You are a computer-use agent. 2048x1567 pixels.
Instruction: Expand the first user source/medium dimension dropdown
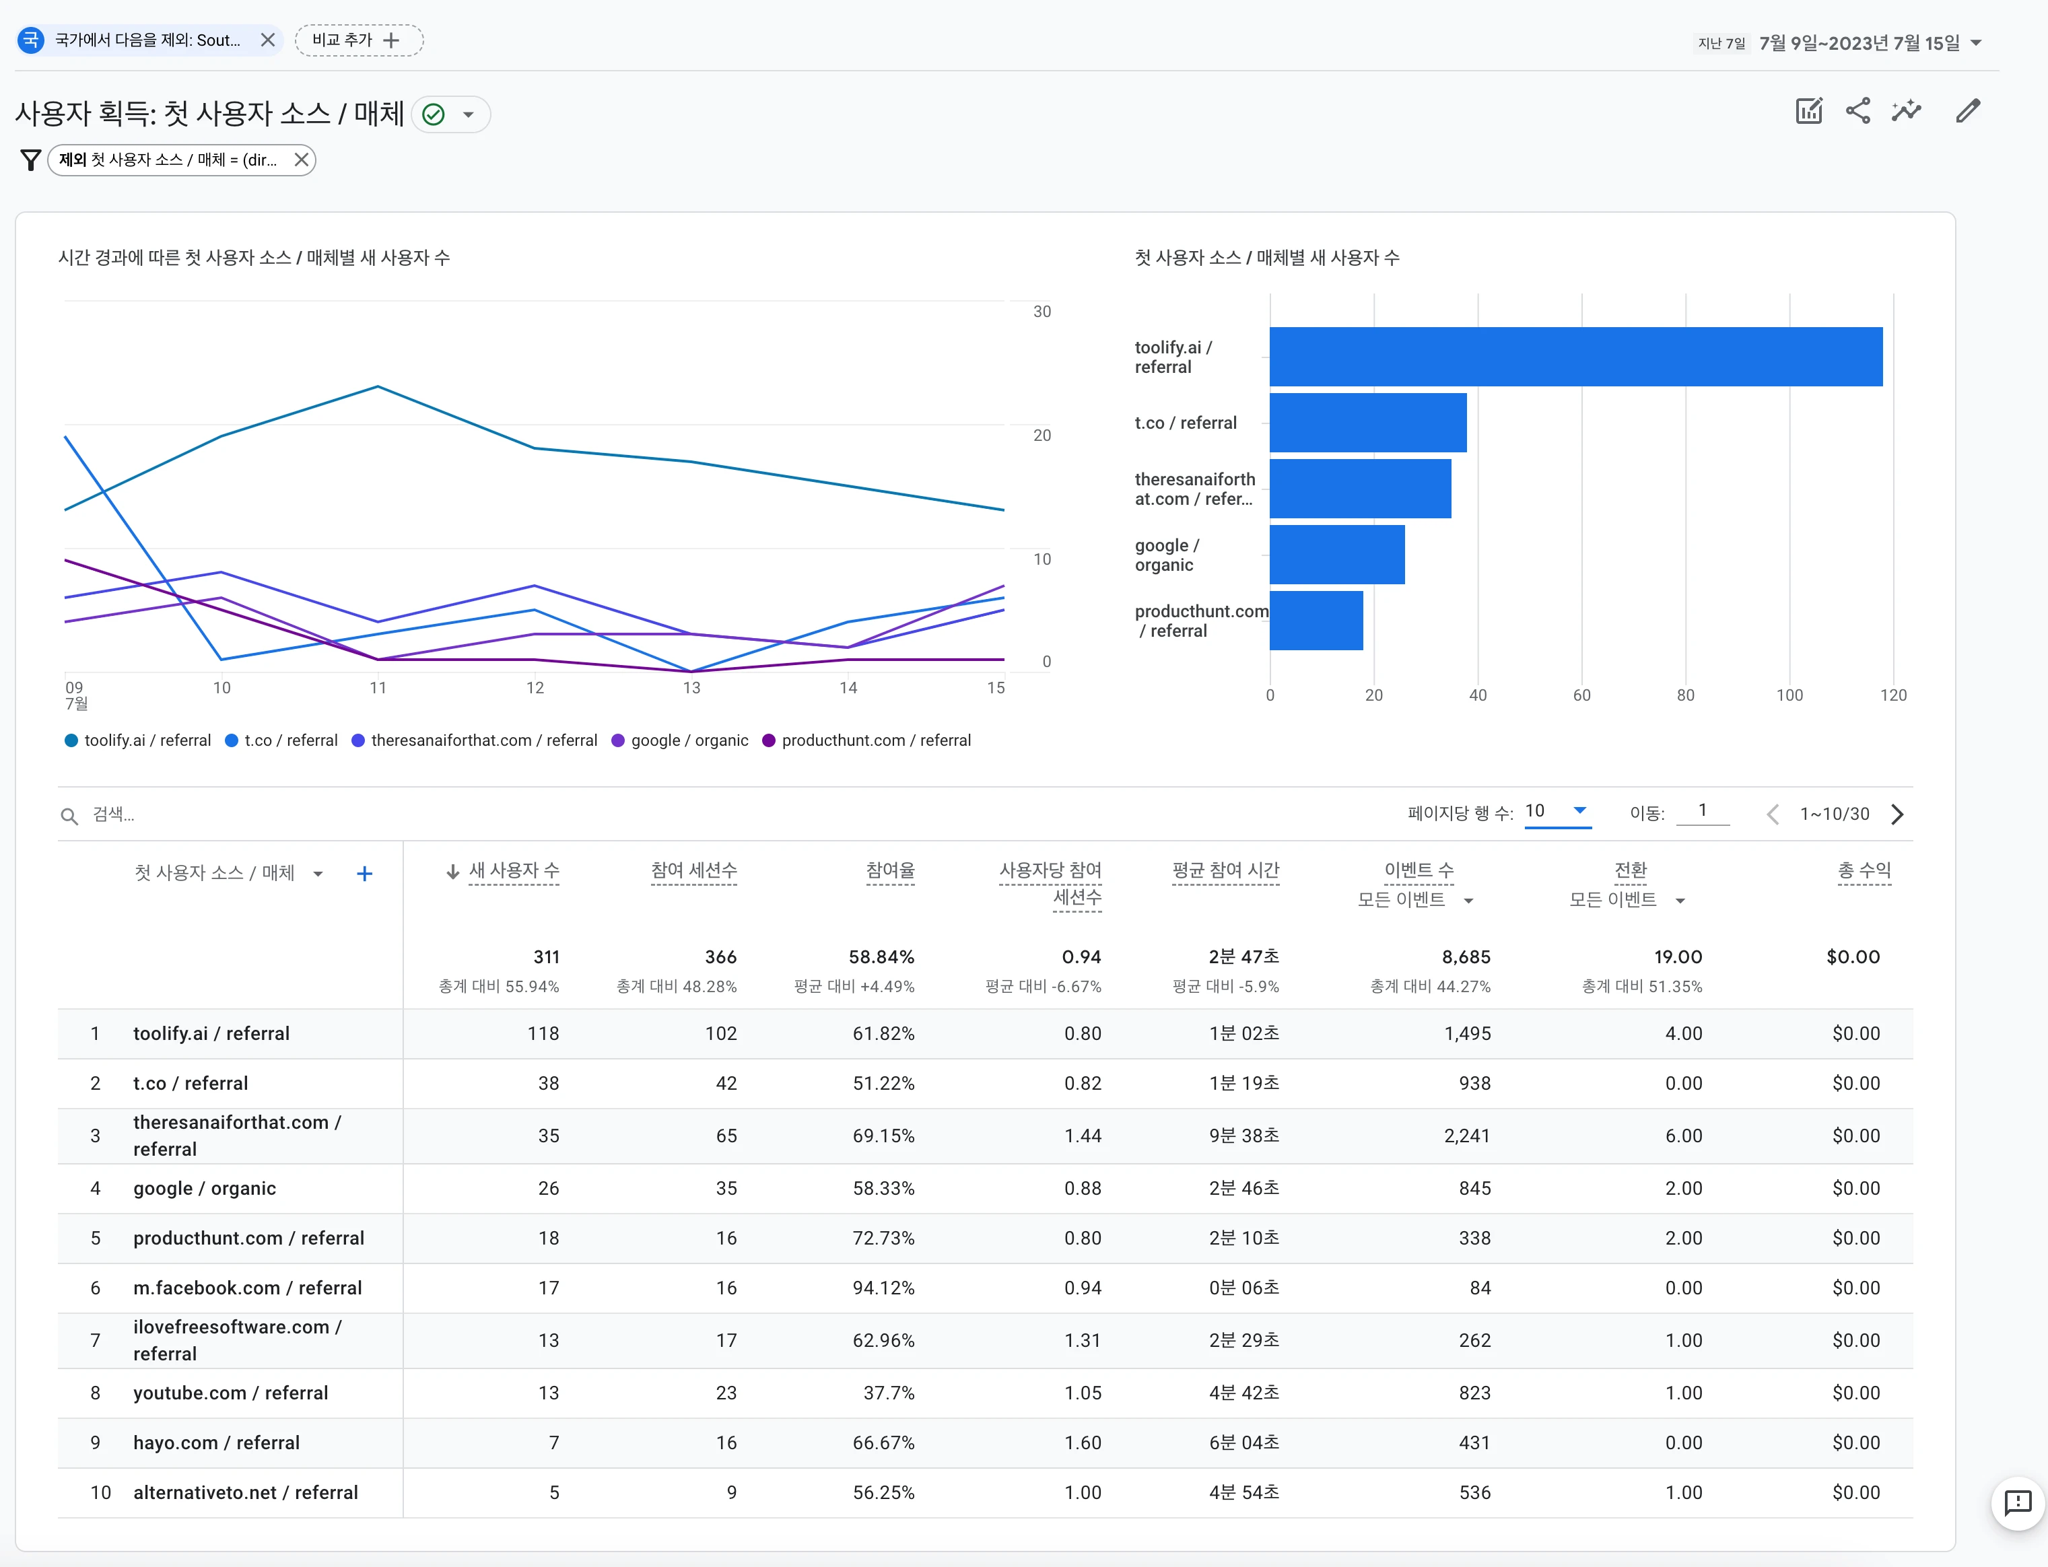coord(318,874)
